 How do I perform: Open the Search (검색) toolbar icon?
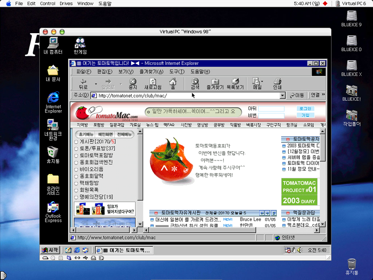click(x=195, y=84)
